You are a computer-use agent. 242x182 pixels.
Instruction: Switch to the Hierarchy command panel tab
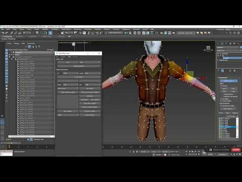tap(226, 43)
